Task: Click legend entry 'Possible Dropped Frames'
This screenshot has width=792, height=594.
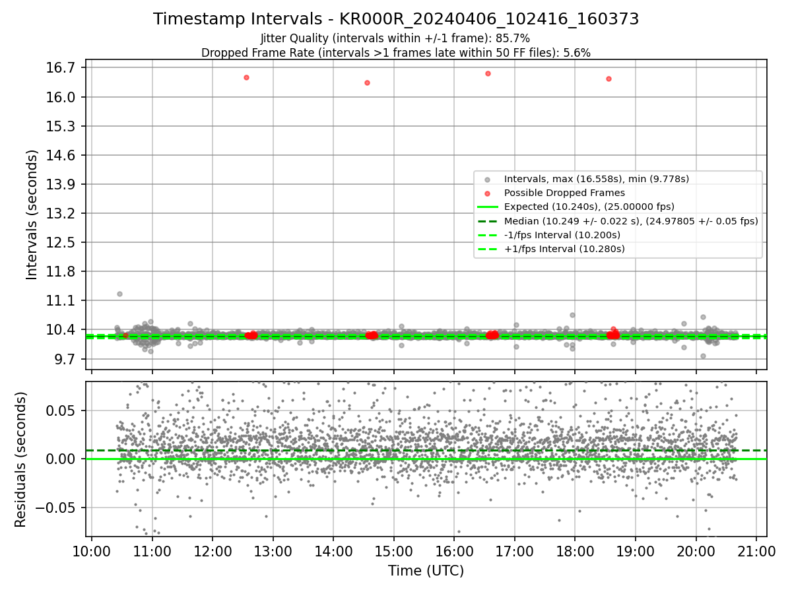Action: (x=564, y=193)
